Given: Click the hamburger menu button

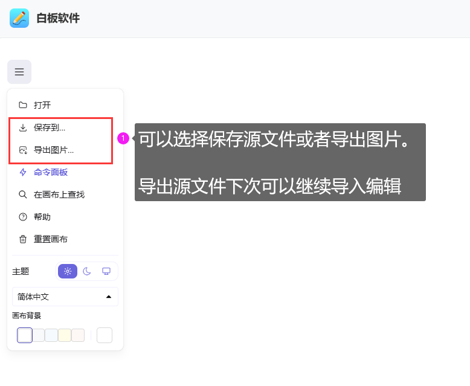Looking at the screenshot, I should (19, 72).
